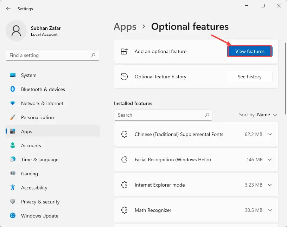The width and height of the screenshot is (287, 227).
Task: Open the Sort by Name dropdown
Action: (258, 115)
